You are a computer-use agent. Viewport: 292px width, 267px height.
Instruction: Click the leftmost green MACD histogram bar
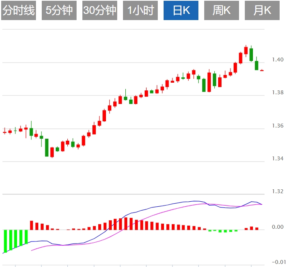click(6, 240)
